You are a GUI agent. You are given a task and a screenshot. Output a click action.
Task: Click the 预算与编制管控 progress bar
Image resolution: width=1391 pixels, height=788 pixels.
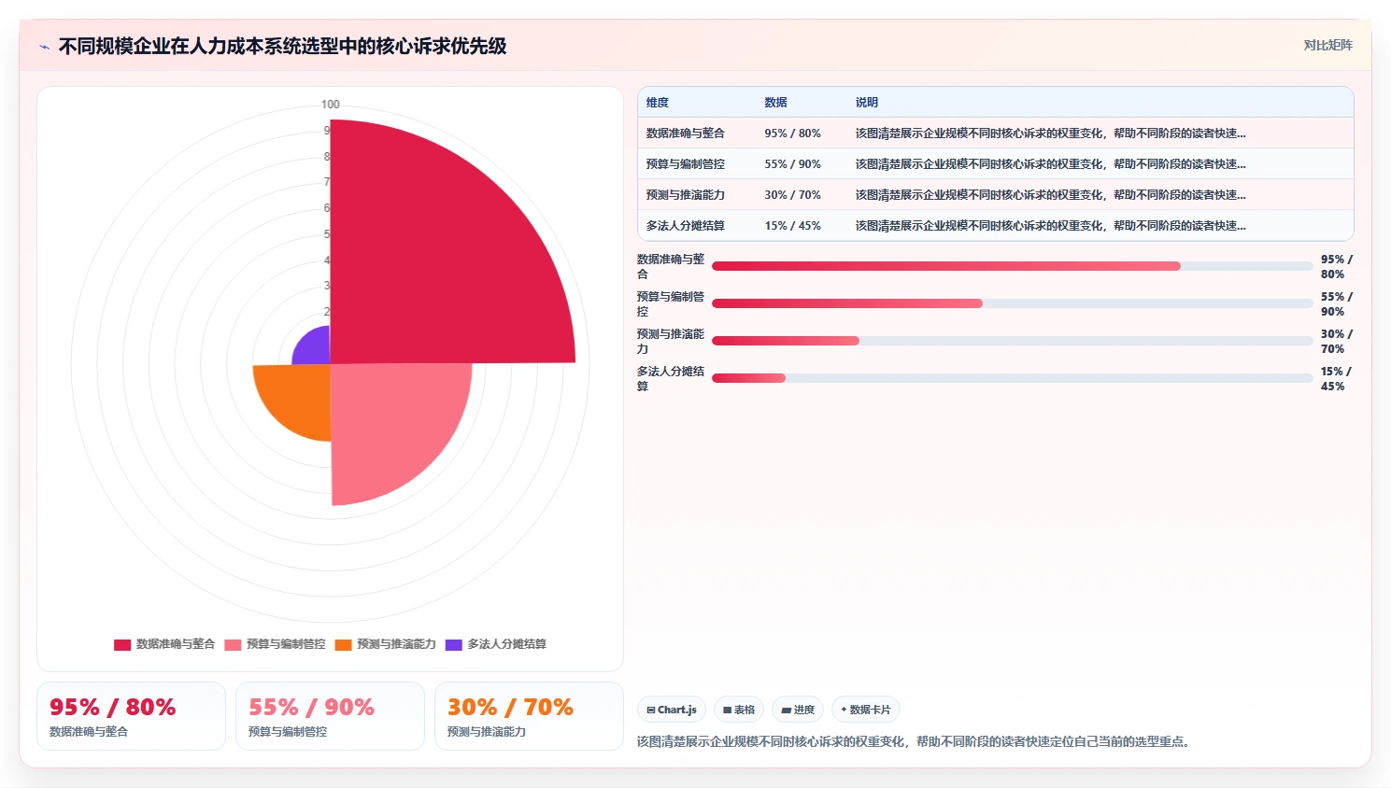[1013, 303]
